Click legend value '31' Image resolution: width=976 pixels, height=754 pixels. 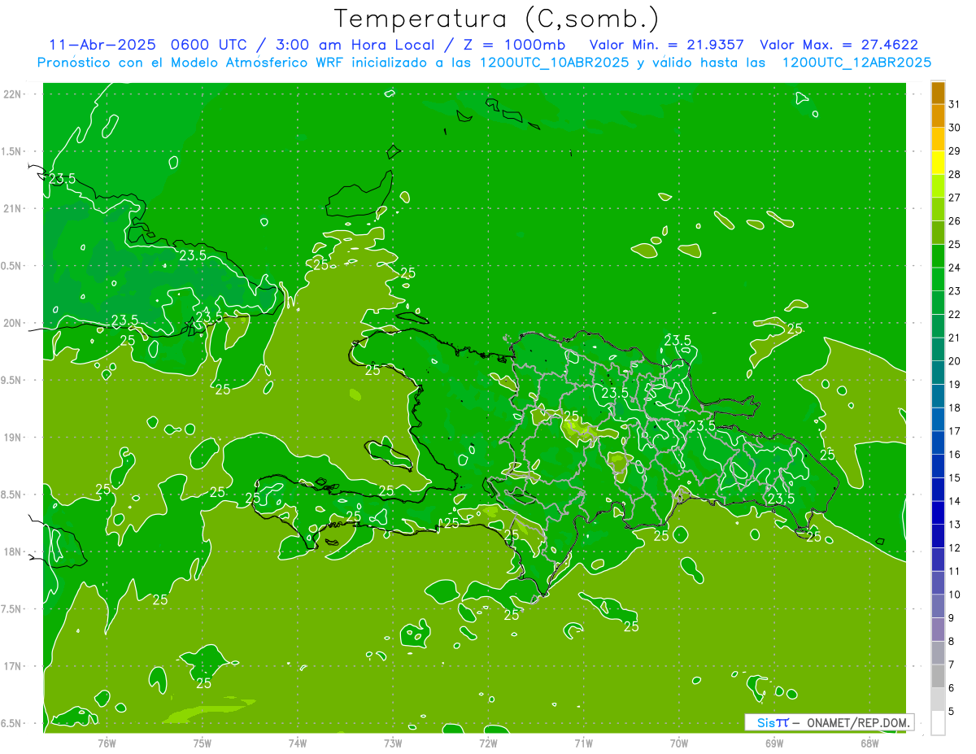pos(955,104)
